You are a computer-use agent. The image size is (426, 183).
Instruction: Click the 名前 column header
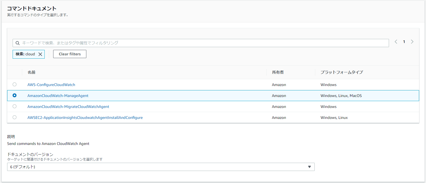[32, 72]
